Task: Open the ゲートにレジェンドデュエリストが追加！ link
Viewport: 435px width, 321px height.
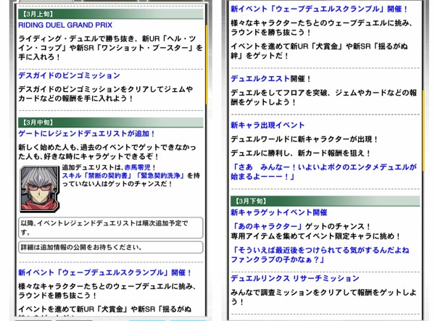Action: click(x=86, y=133)
